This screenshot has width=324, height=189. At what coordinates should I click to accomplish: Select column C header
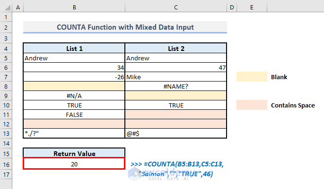176,8
